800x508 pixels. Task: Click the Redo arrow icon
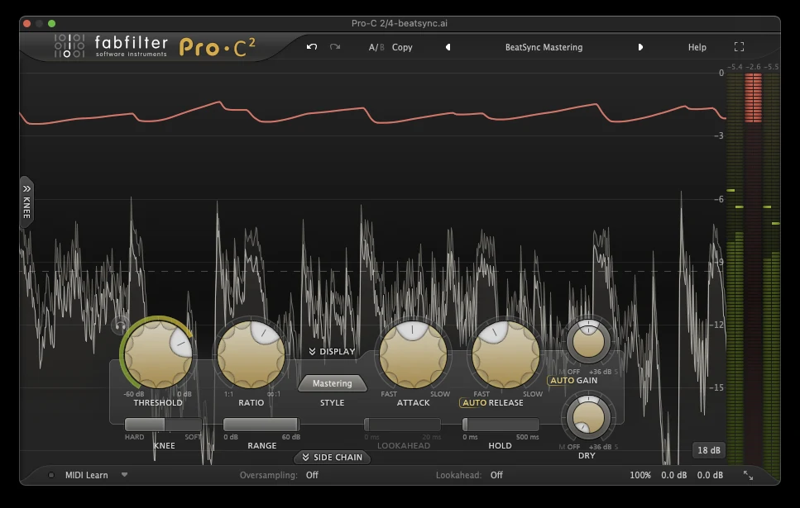coord(335,47)
